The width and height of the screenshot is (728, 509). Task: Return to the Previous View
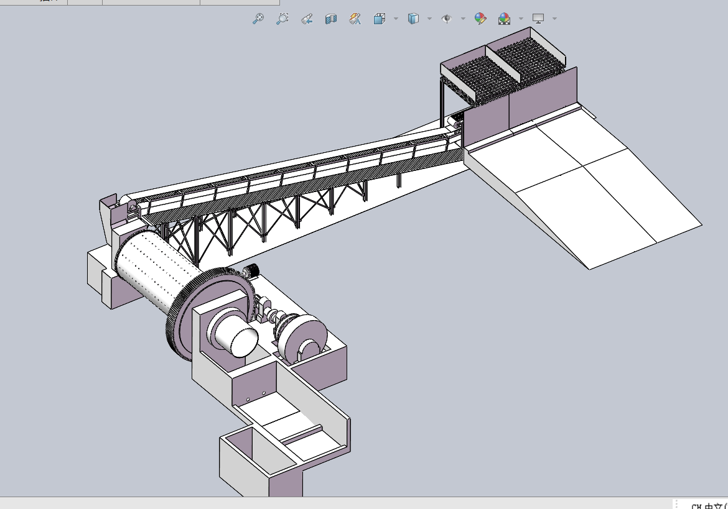pos(307,19)
